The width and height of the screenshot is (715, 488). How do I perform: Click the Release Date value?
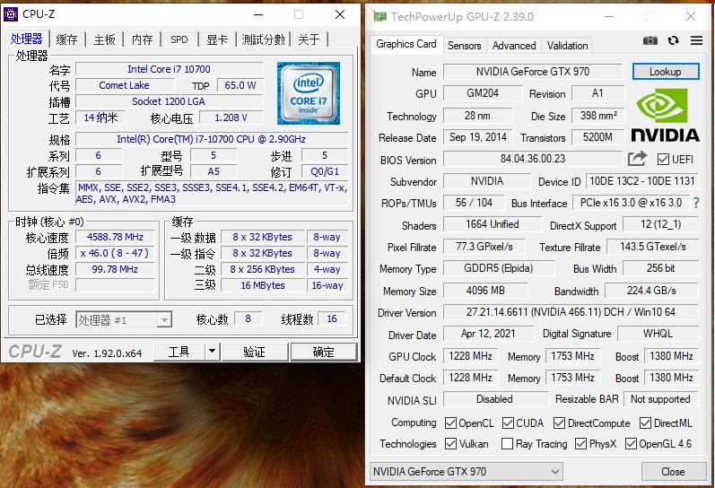click(477, 137)
